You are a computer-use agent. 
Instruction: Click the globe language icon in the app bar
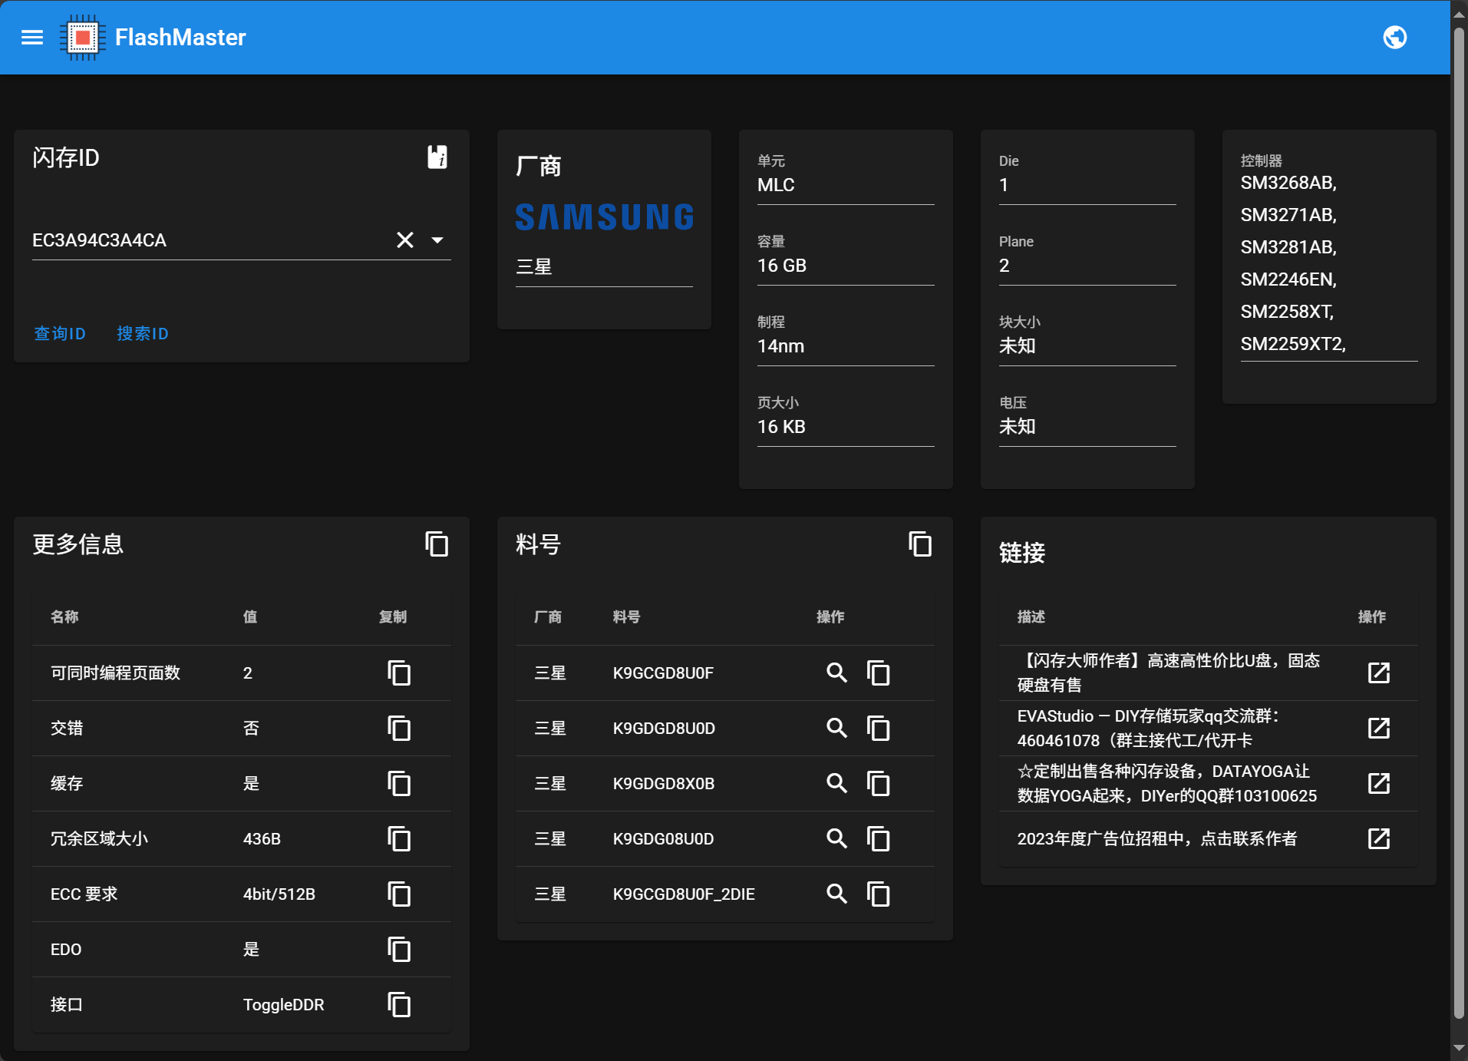(x=1395, y=37)
